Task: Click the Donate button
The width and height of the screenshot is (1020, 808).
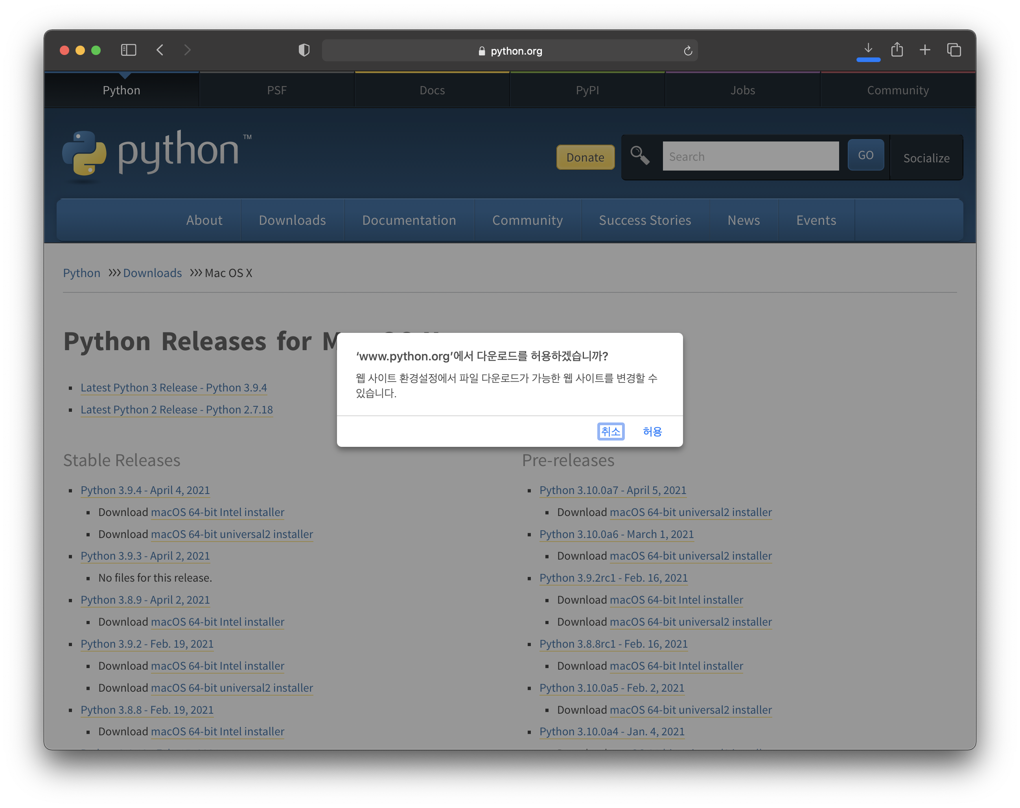Action: [x=584, y=156]
